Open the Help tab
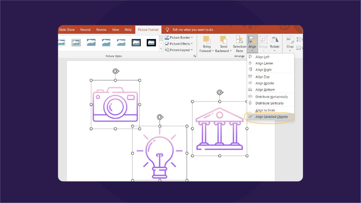Image resolution: width=361 pixels, height=203 pixels. [x=128, y=30]
